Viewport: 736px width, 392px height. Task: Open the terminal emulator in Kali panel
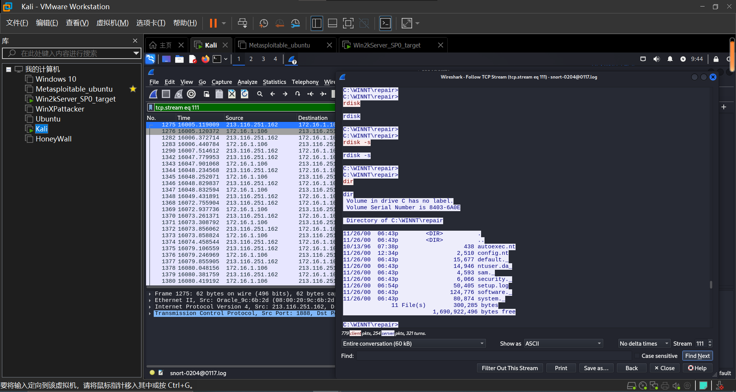click(217, 59)
